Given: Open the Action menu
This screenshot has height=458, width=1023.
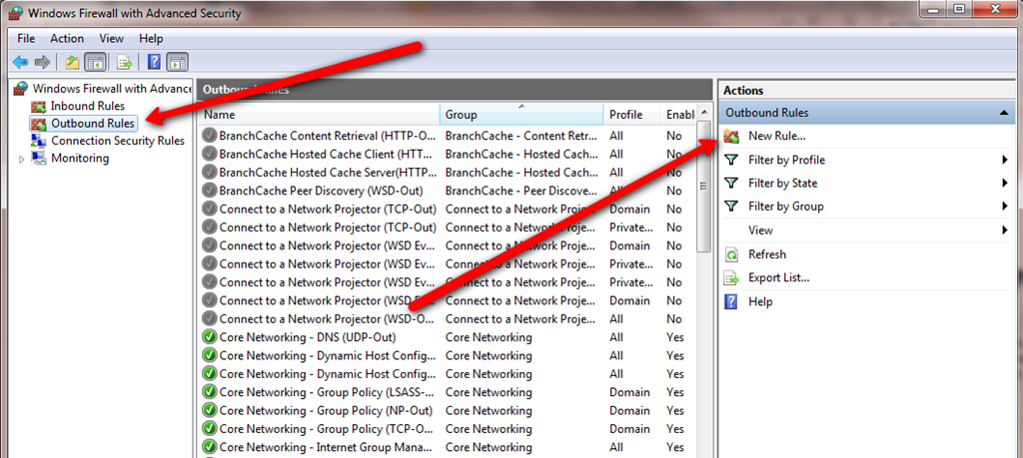Looking at the screenshot, I should pos(67,39).
